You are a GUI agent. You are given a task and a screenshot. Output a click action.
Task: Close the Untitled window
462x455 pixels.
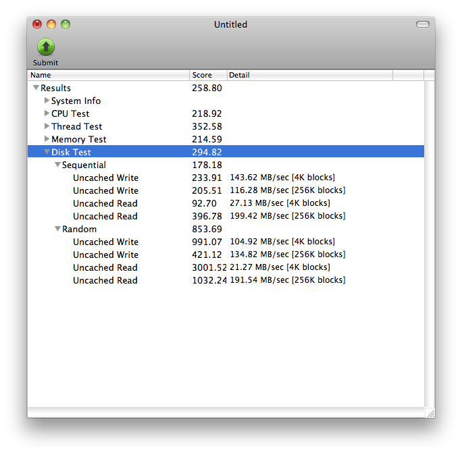37,24
